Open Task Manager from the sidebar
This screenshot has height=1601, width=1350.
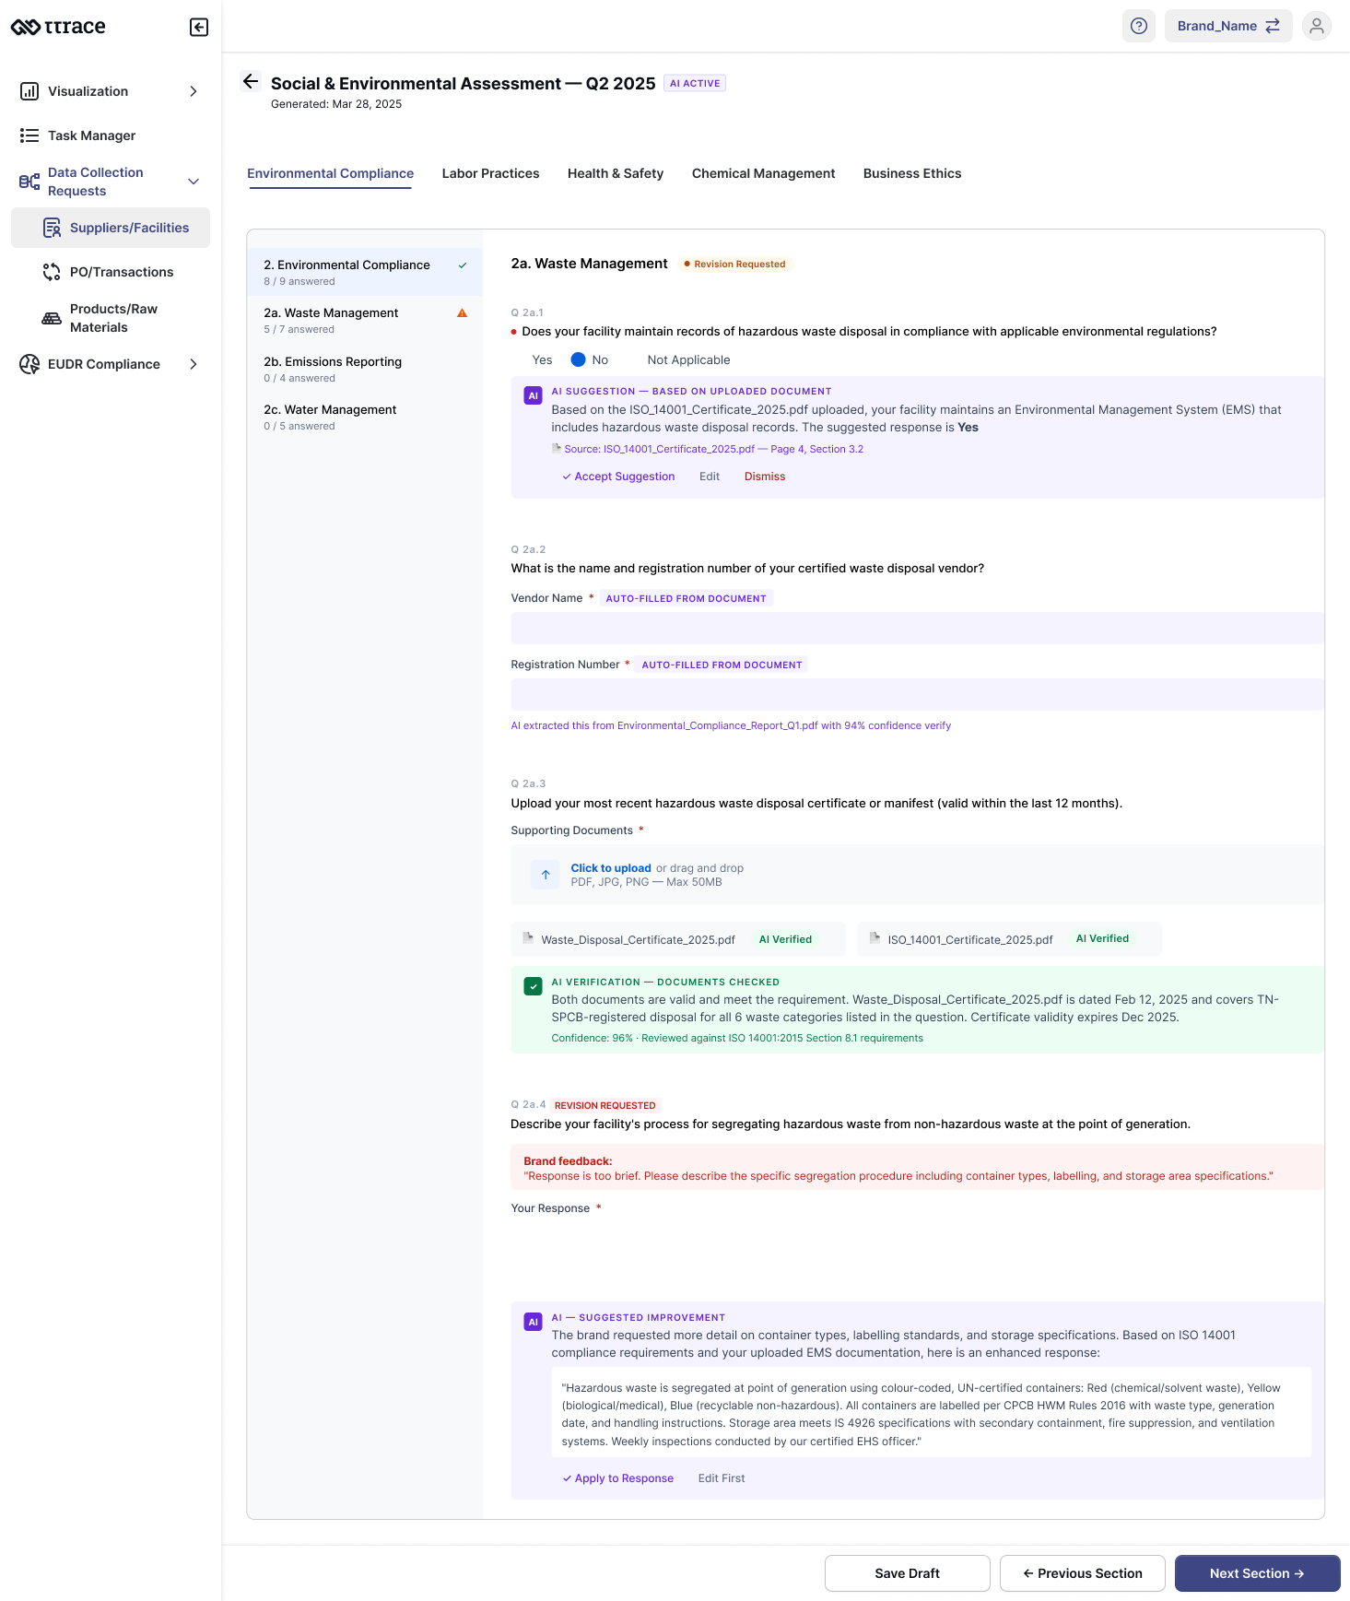coord(91,135)
